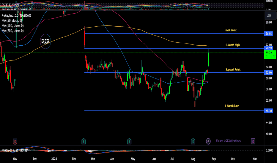Click the Support Point text annotation

point(233,70)
